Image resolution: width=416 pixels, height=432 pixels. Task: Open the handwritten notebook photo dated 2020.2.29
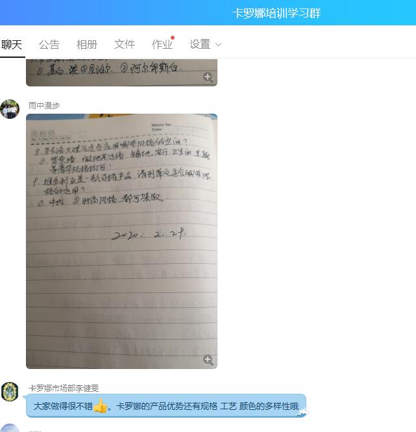[122, 242]
